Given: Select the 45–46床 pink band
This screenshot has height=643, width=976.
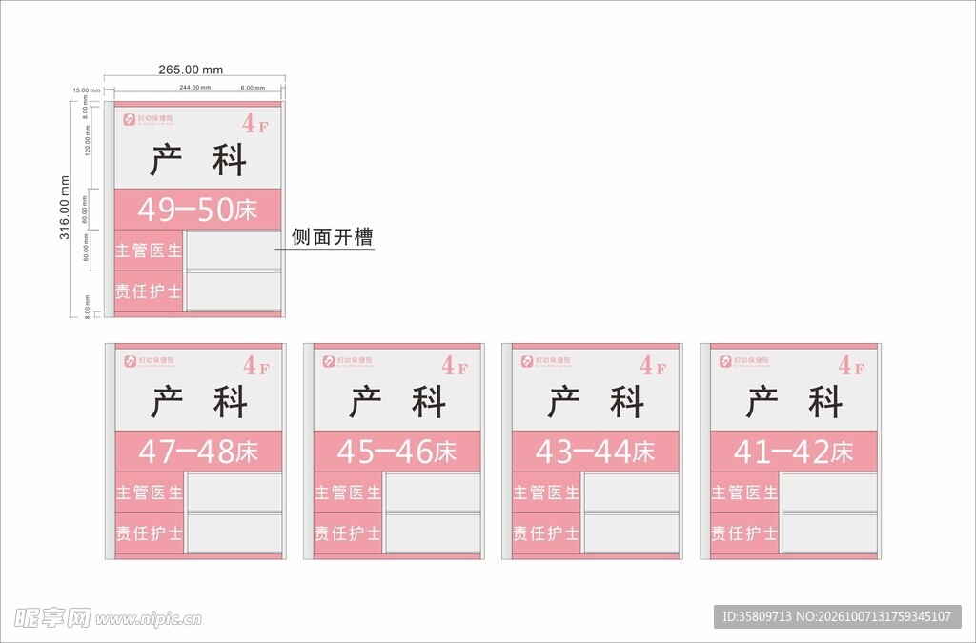Looking at the screenshot, I should coord(397,452).
